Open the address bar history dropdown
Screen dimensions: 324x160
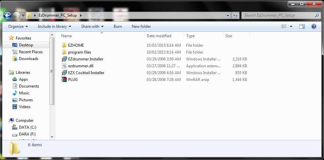[228, 15]
